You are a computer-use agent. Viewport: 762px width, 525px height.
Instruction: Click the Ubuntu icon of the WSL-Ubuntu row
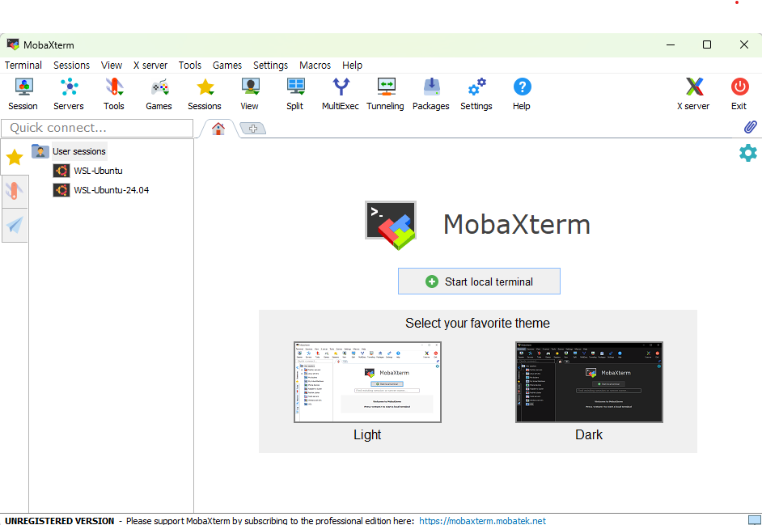pos(61,171)
